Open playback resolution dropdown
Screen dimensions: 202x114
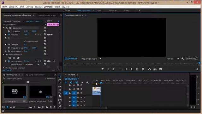173,59
